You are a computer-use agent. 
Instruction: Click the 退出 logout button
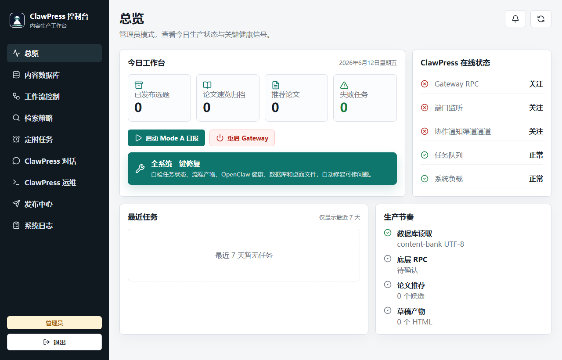(x=54, y=342)
